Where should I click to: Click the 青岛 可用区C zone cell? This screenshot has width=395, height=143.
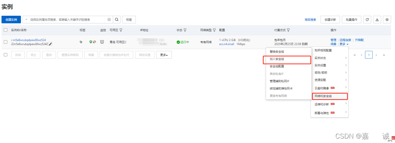(118, 42)
